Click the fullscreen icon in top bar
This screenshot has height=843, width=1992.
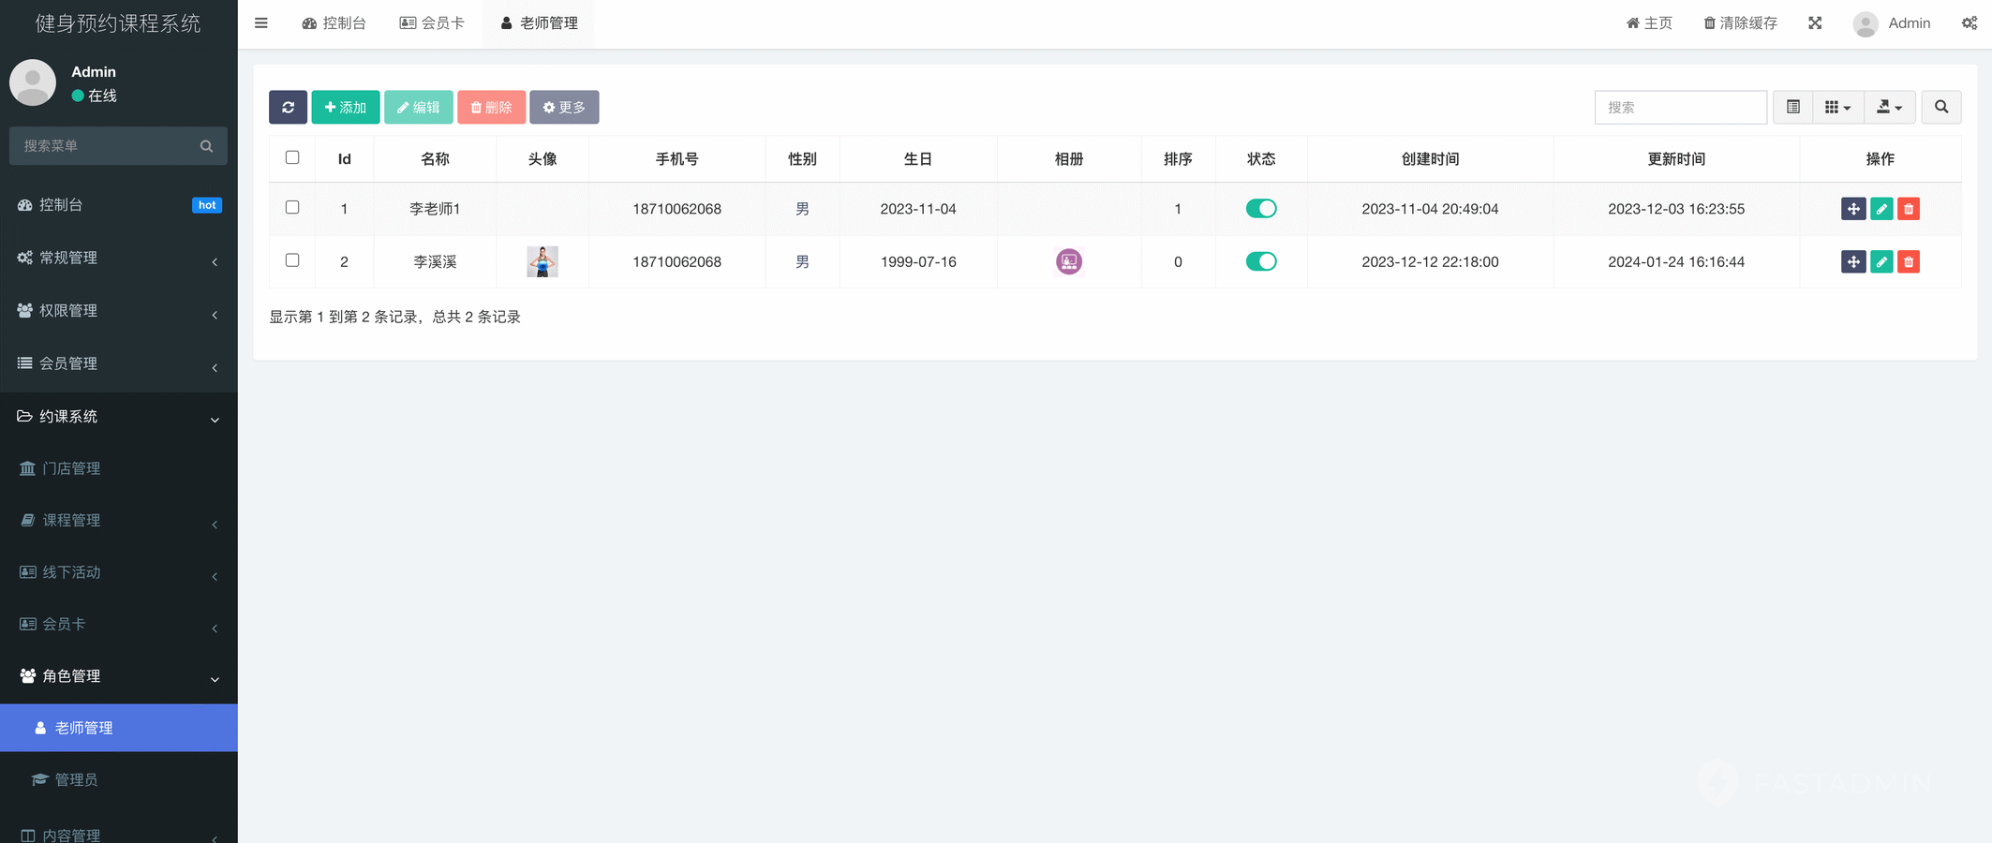point(1815,23)
